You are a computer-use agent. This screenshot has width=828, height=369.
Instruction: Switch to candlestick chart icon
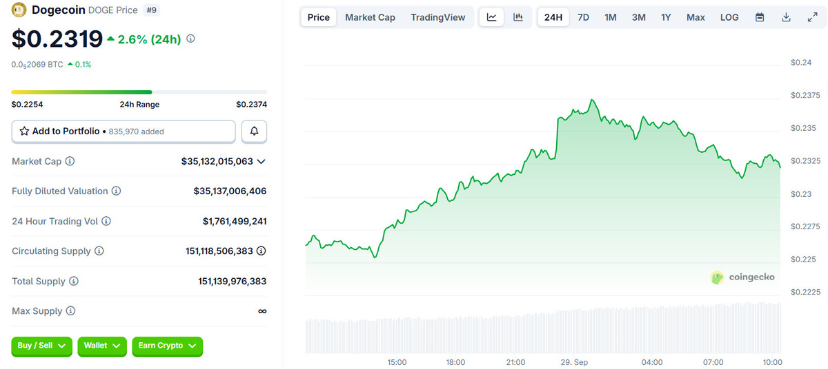[x=518, y=17]
